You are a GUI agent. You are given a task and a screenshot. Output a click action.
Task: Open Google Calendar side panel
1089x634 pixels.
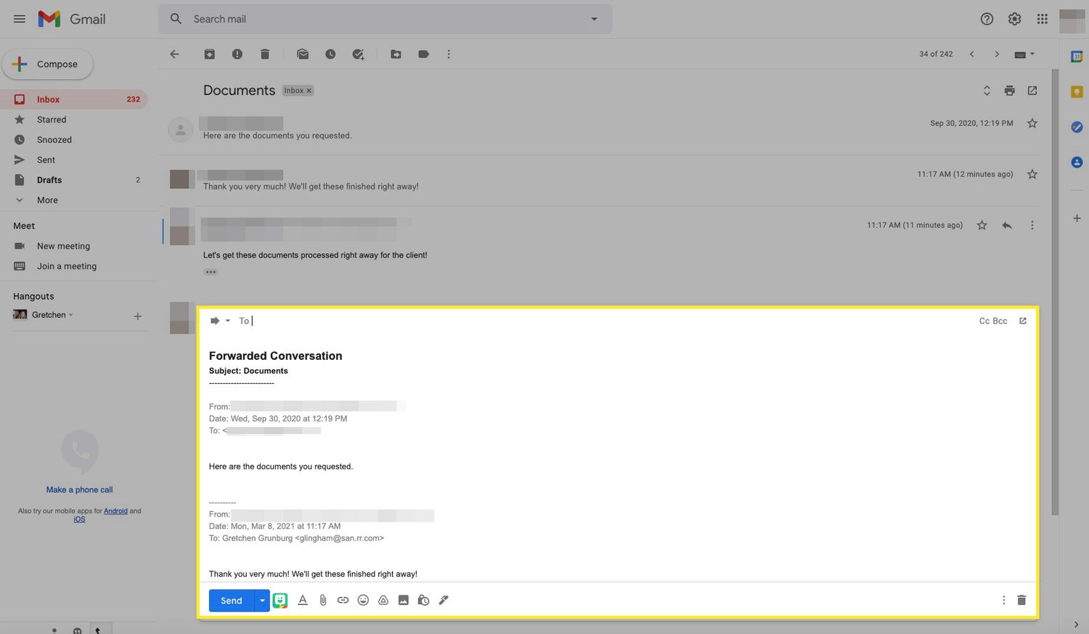pyautogui.click(x=1077, y=57)
